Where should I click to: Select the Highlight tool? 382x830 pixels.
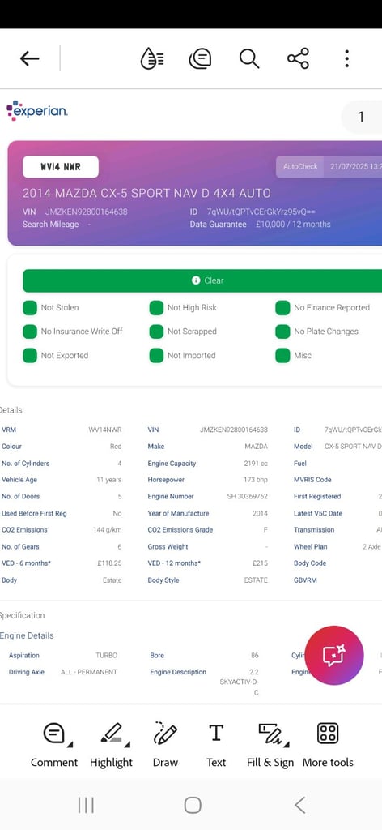click(x=111, y=746)
